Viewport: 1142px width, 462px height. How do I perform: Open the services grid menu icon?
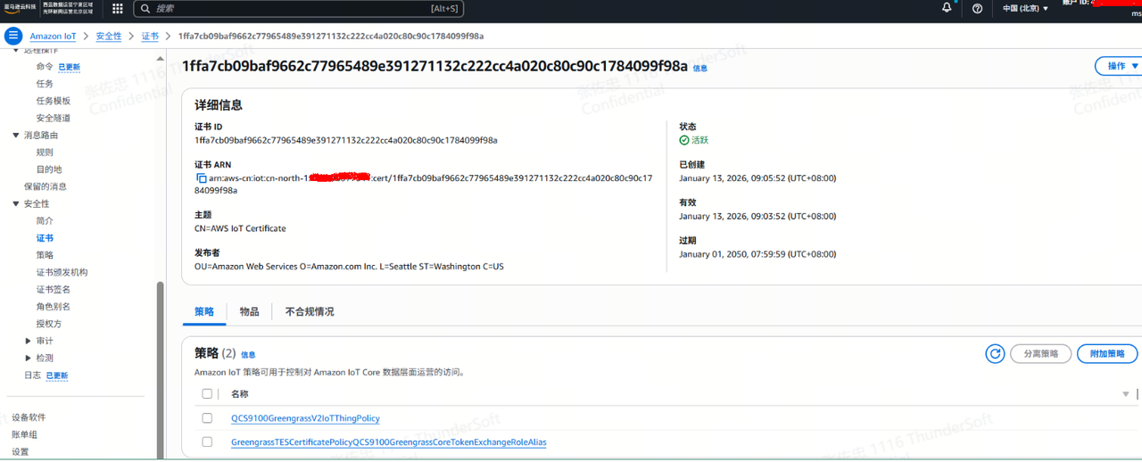(117, 9)
